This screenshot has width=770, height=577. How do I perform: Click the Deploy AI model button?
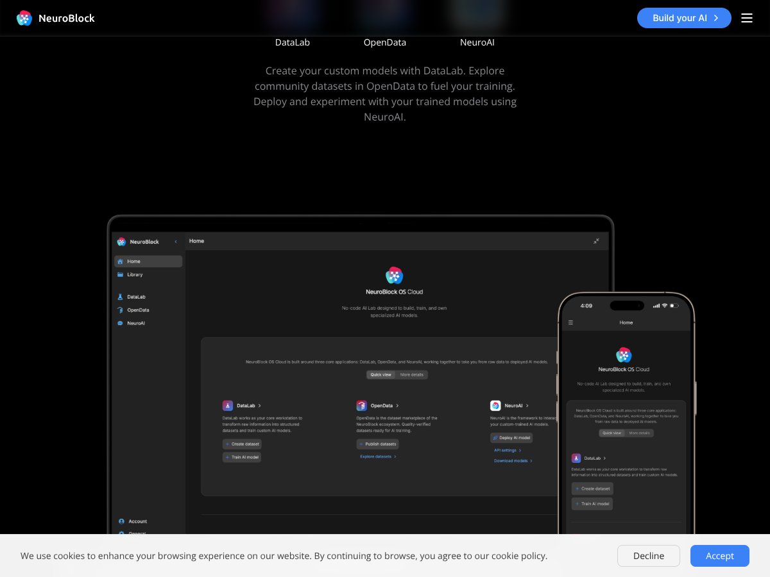(x=511, y=438)
